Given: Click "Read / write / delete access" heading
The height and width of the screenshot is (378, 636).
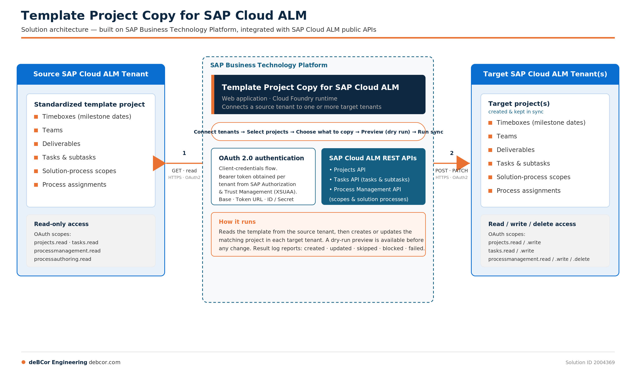Looking at the screenshot, I should pyautogui.click(x=532, y=224).
